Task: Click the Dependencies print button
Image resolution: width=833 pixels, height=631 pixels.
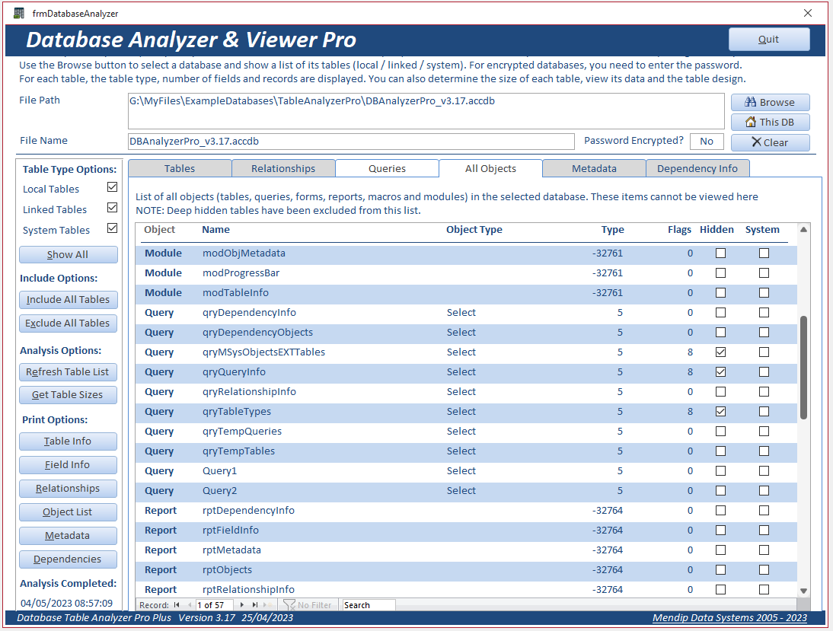Action: (68, 559)
